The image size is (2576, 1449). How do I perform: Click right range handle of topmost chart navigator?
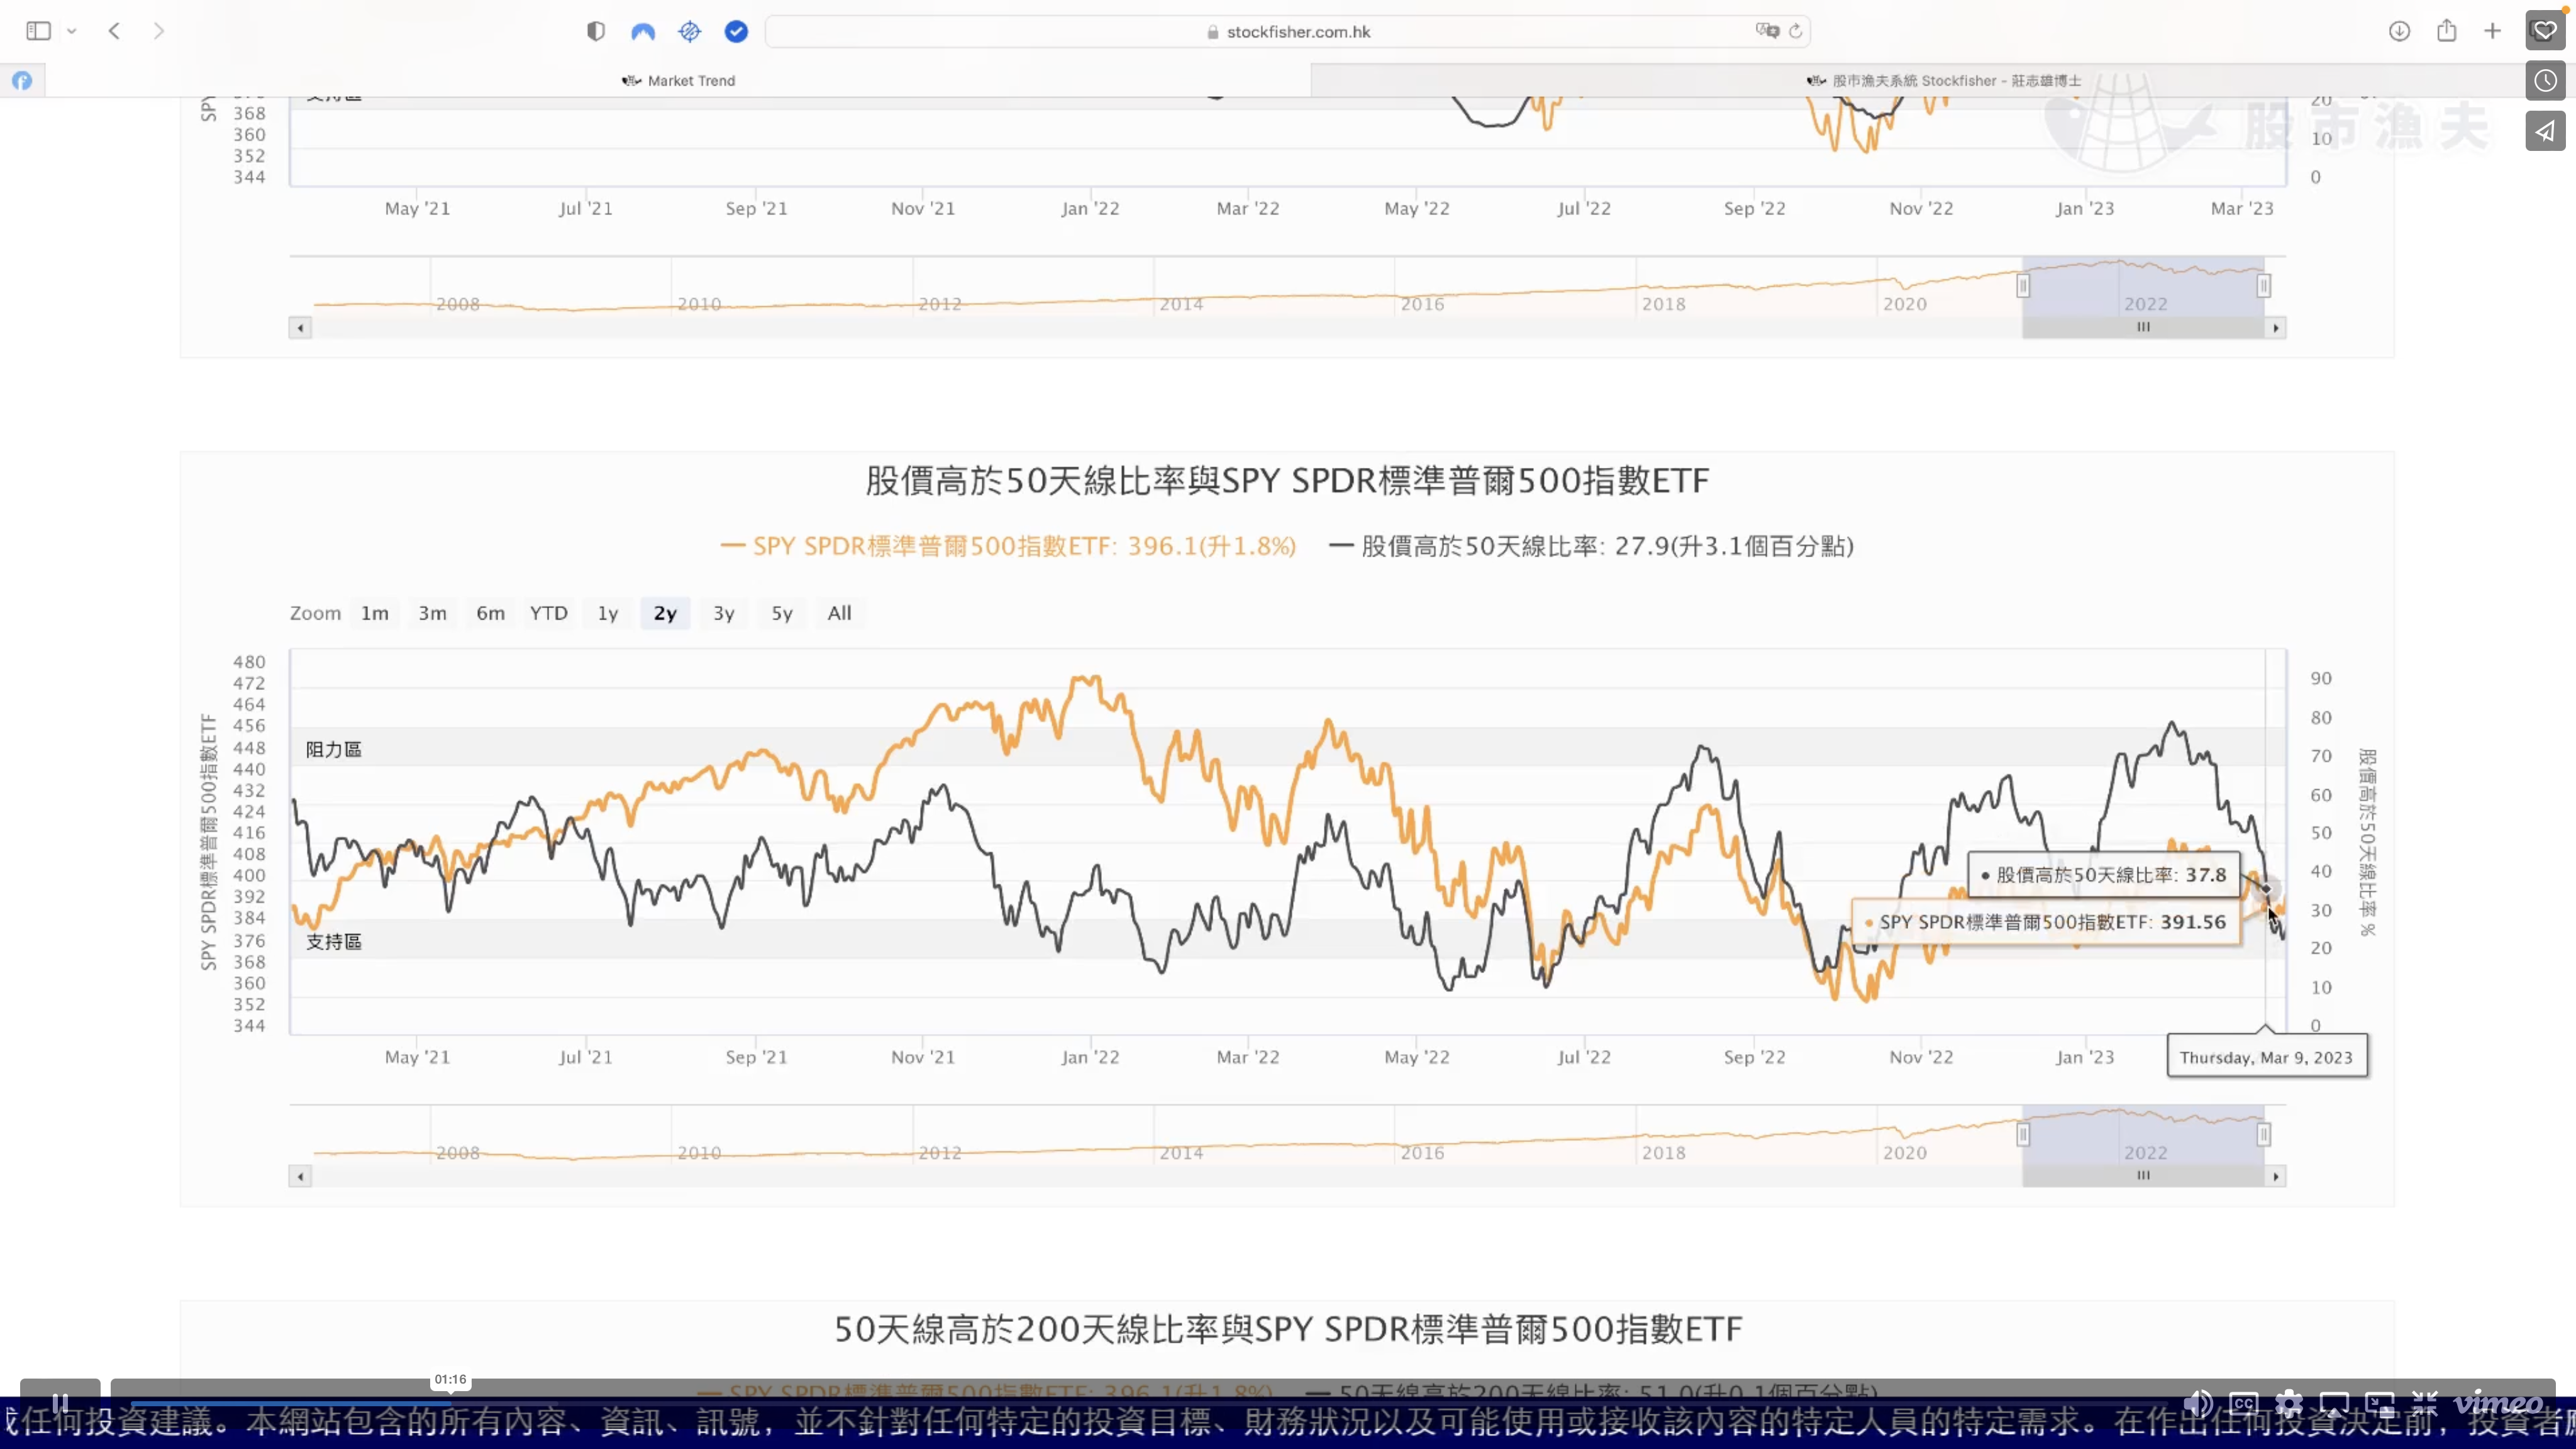pyautogui.click(x=2264, y=286)
